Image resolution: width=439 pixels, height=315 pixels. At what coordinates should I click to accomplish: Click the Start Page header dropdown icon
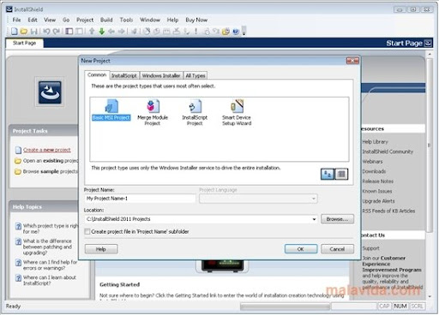pyautogui.click(x=428, y=44)
